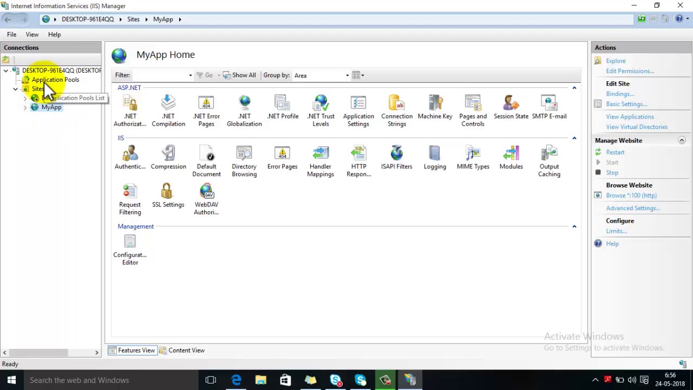The width and height of the screenshot is (693, 390).
Task: Open Handler Mappings feature
Action: (321, 161)
